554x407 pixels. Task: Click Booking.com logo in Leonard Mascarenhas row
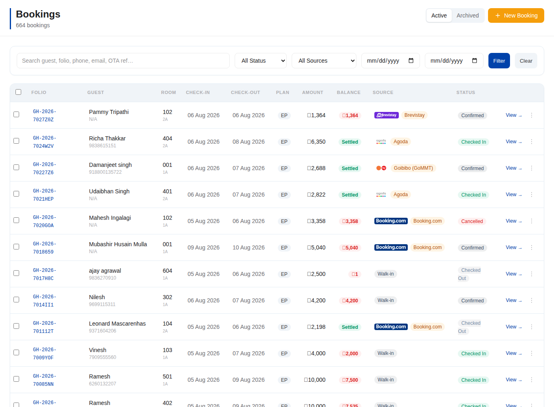(x=391, y=327)
